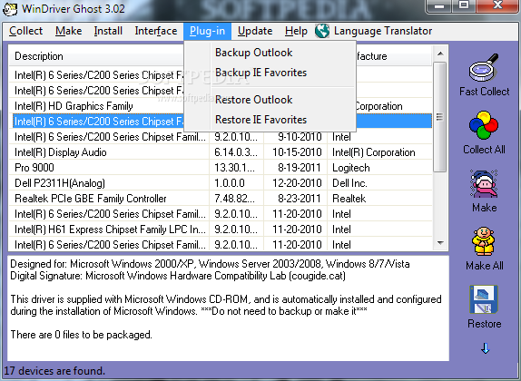Open the Install menu
This screenshot has height=381, width=521.
click(108, 31)
